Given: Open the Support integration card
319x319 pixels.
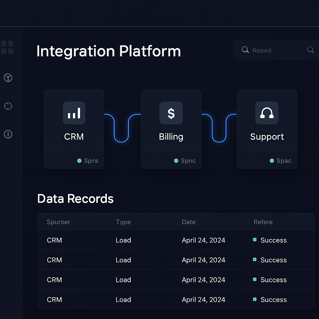Looking at the screenshot, I should point(267,129).
